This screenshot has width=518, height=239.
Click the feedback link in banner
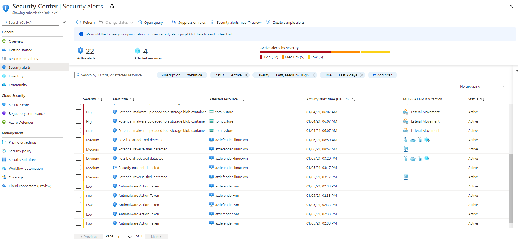(159, 34)
